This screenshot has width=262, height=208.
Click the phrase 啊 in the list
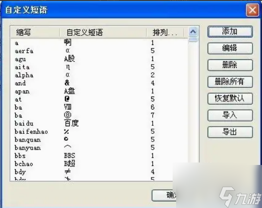[x=68, y=43]
